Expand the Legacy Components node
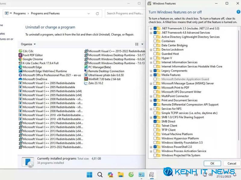This screenshot has height=180, width=241. pos(151,71)
